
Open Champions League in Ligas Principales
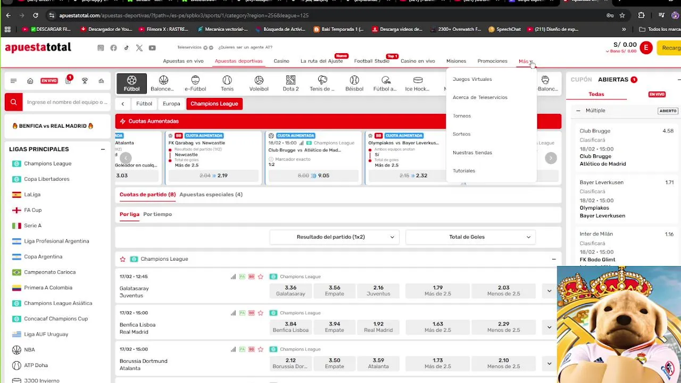click(x=48, y=164)
